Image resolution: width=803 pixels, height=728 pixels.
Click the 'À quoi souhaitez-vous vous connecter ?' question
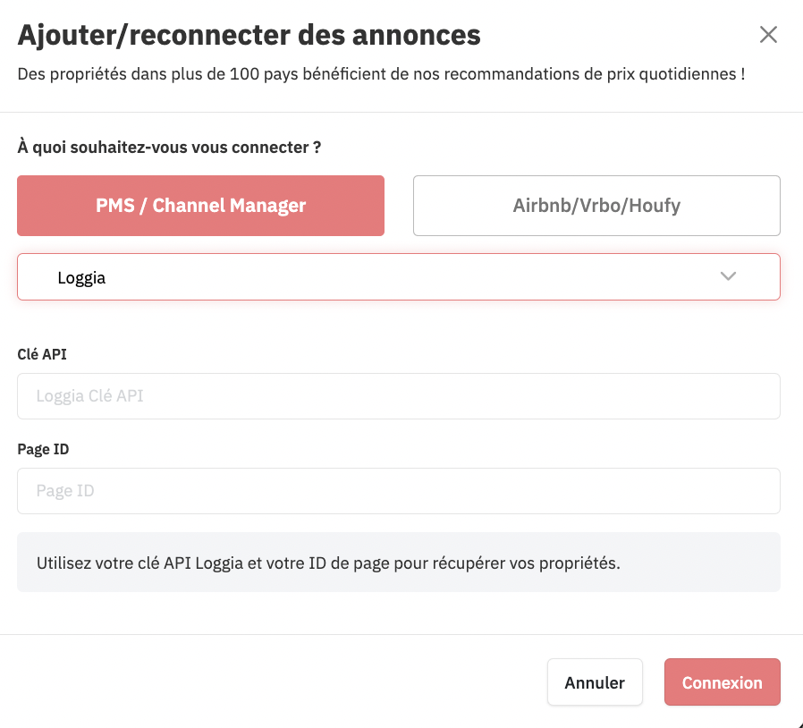[x=169, y=147]
